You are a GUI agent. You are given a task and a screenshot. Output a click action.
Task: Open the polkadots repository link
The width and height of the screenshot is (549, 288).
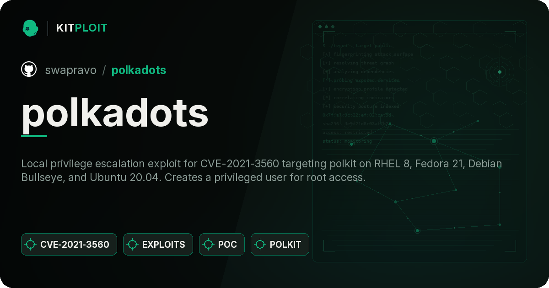pos(139,70)
